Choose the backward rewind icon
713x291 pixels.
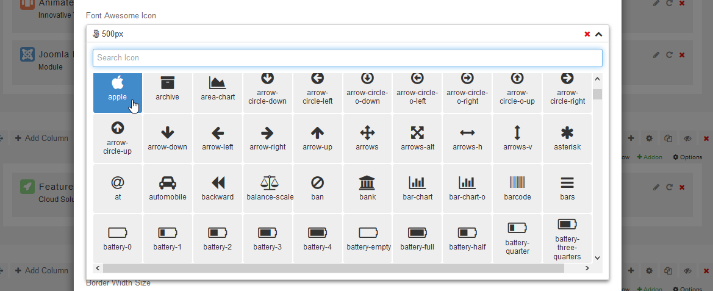(218, 189)
